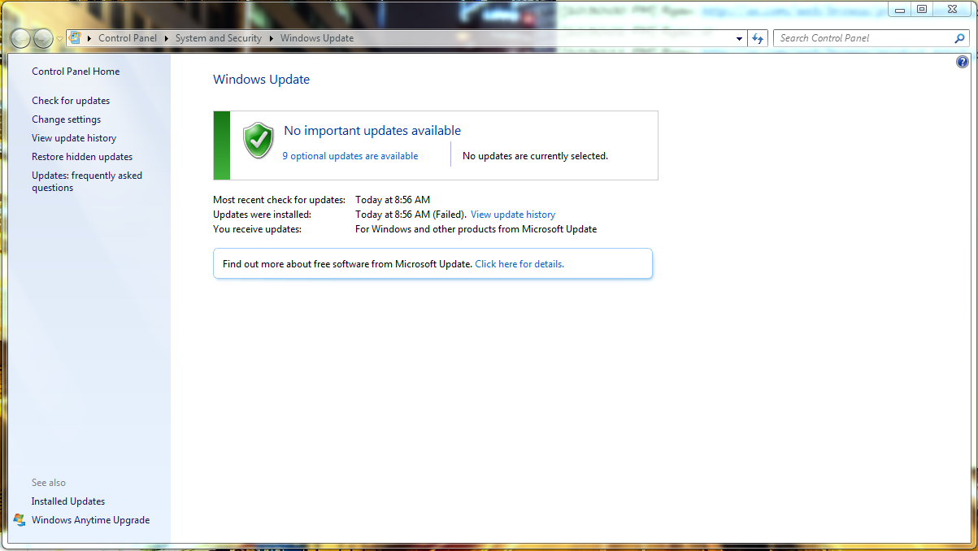Click the Windows Update page heading
The image size is (978, 551).
click(261, 80)
